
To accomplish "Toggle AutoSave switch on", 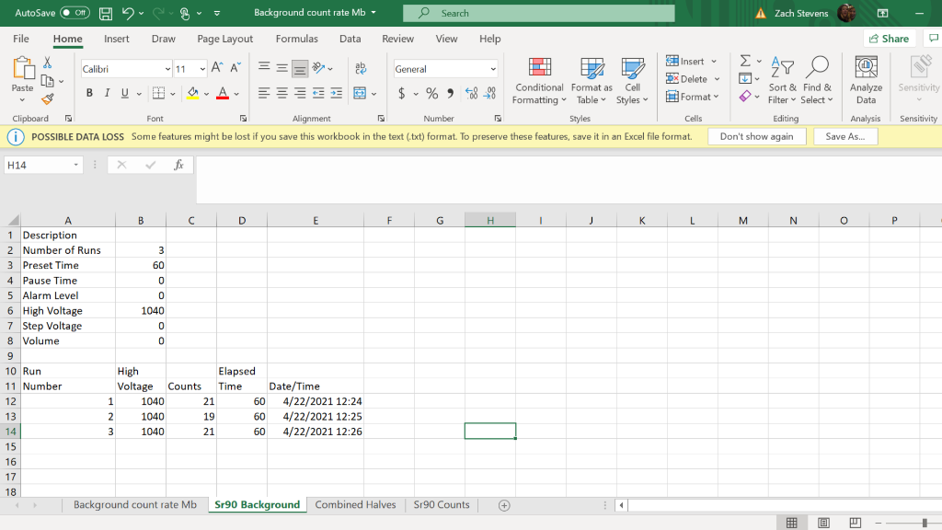I will coord(74,13).
